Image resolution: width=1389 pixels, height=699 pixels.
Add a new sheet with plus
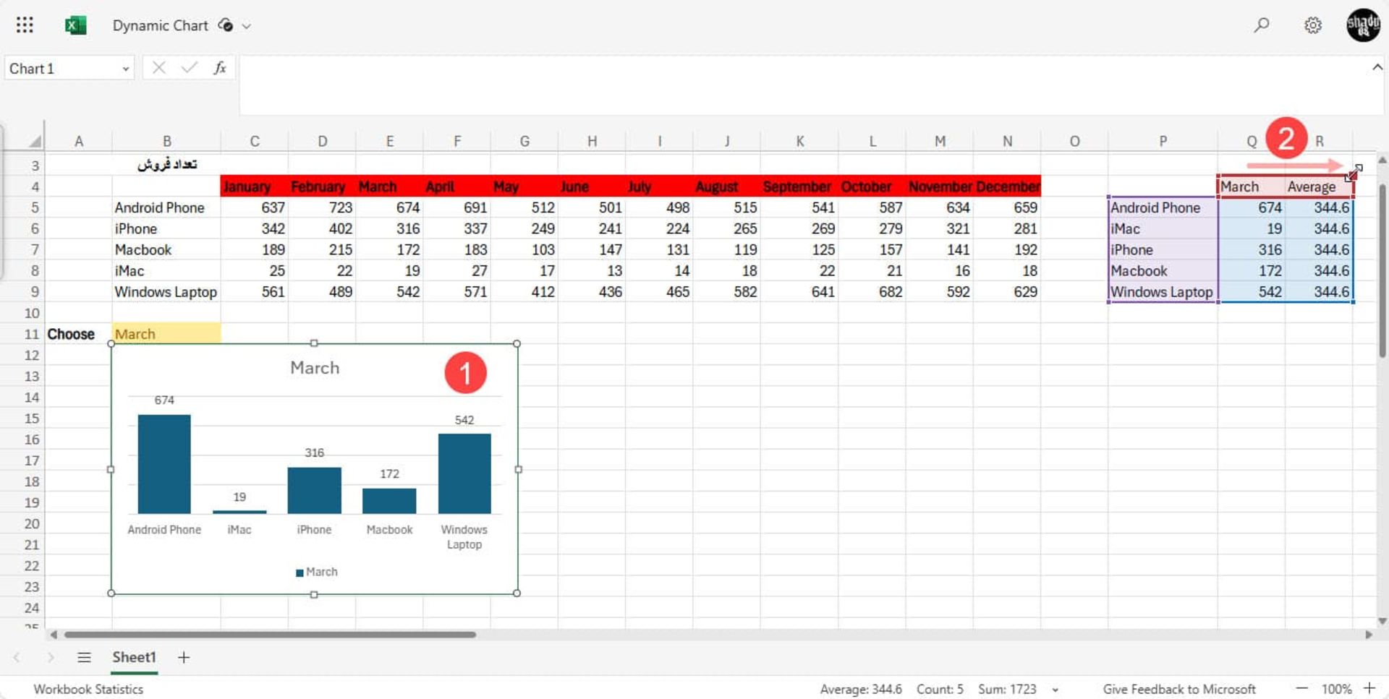click(184, 657)
